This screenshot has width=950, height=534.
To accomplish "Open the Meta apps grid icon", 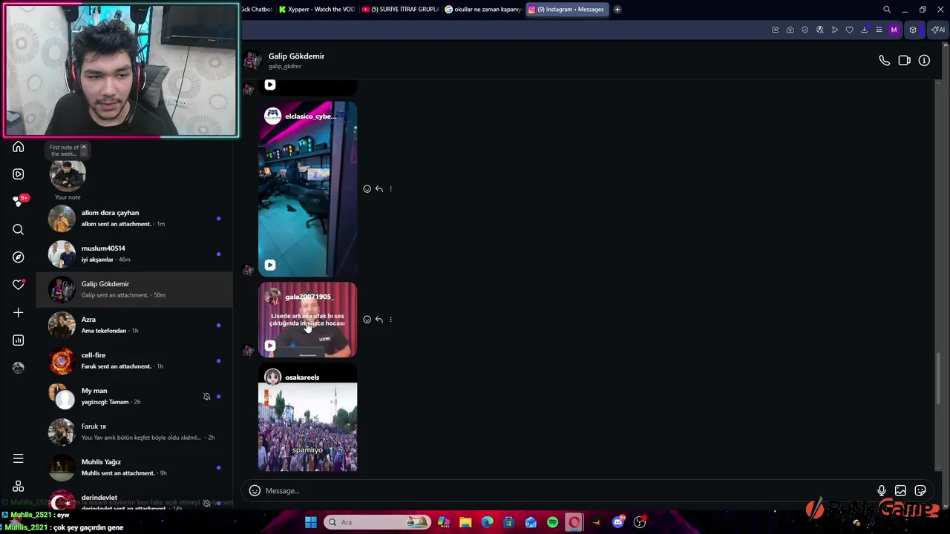I will point(18,487).
